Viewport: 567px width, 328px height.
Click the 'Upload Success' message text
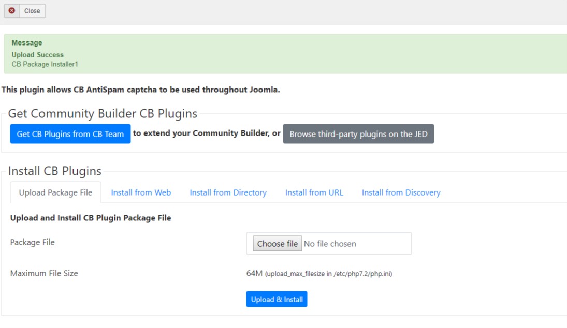coord(38,55)
